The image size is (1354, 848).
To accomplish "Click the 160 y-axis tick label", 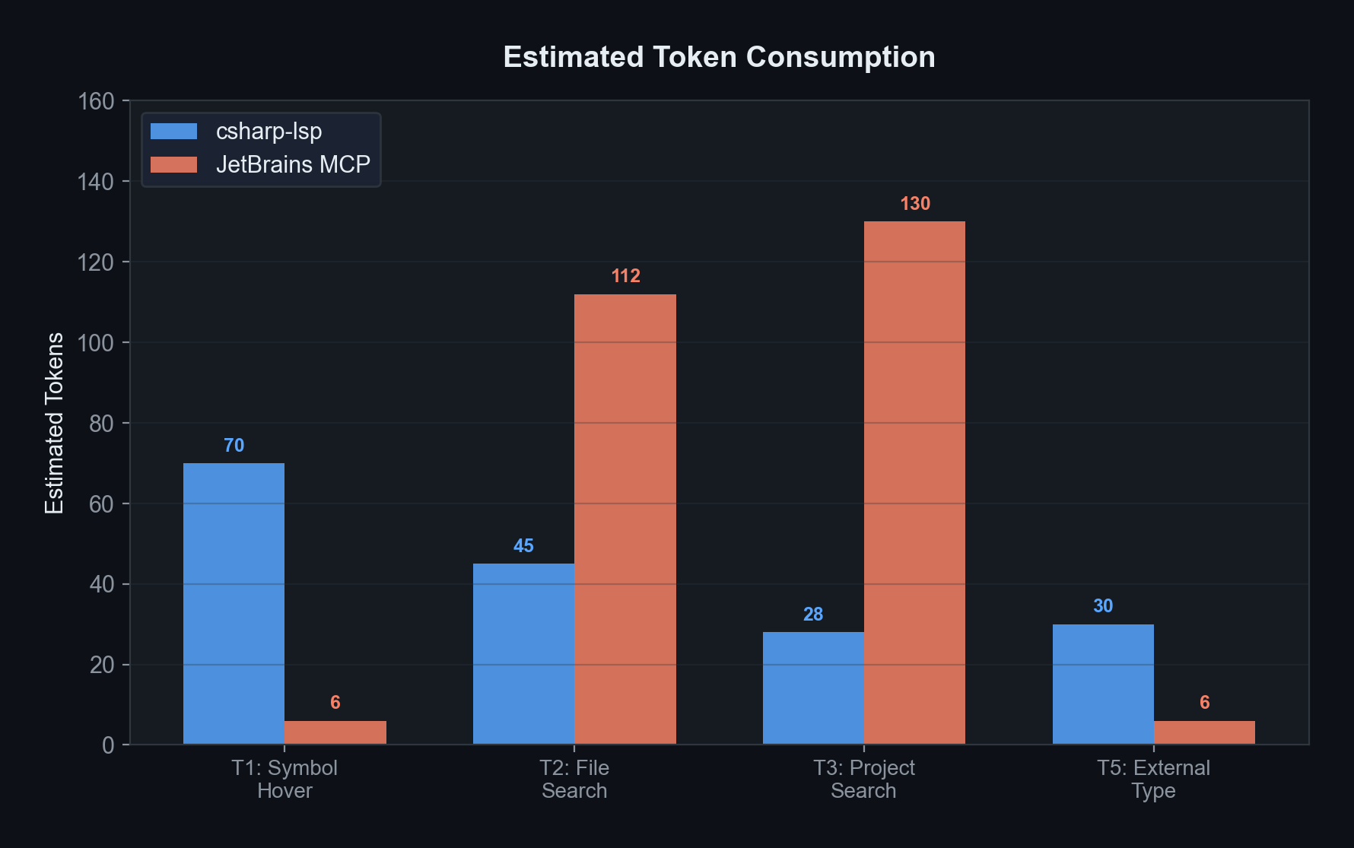I will coord(96,101).
